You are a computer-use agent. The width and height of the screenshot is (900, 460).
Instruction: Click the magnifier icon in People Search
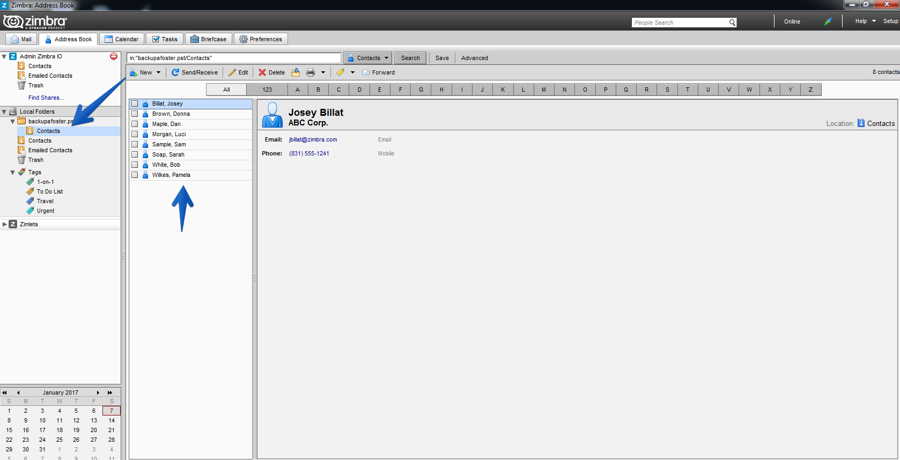[x=732, y=23]
